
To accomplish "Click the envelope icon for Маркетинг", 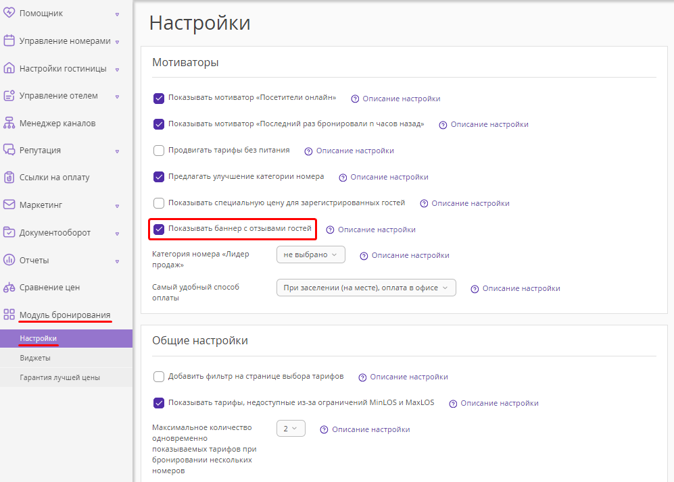I will (x=9, y=205).
